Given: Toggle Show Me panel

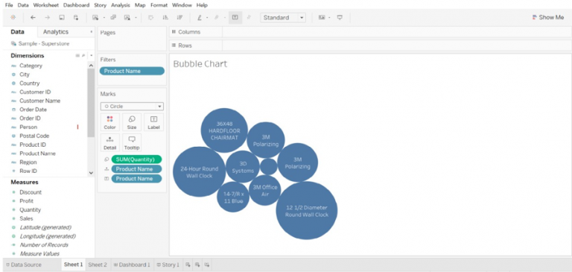Looking at the screenshot, I should 548,17.
